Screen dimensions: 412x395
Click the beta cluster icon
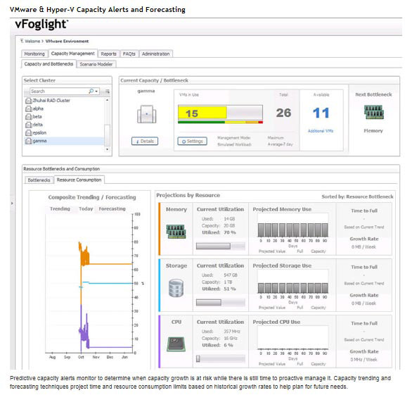point(28,117)
